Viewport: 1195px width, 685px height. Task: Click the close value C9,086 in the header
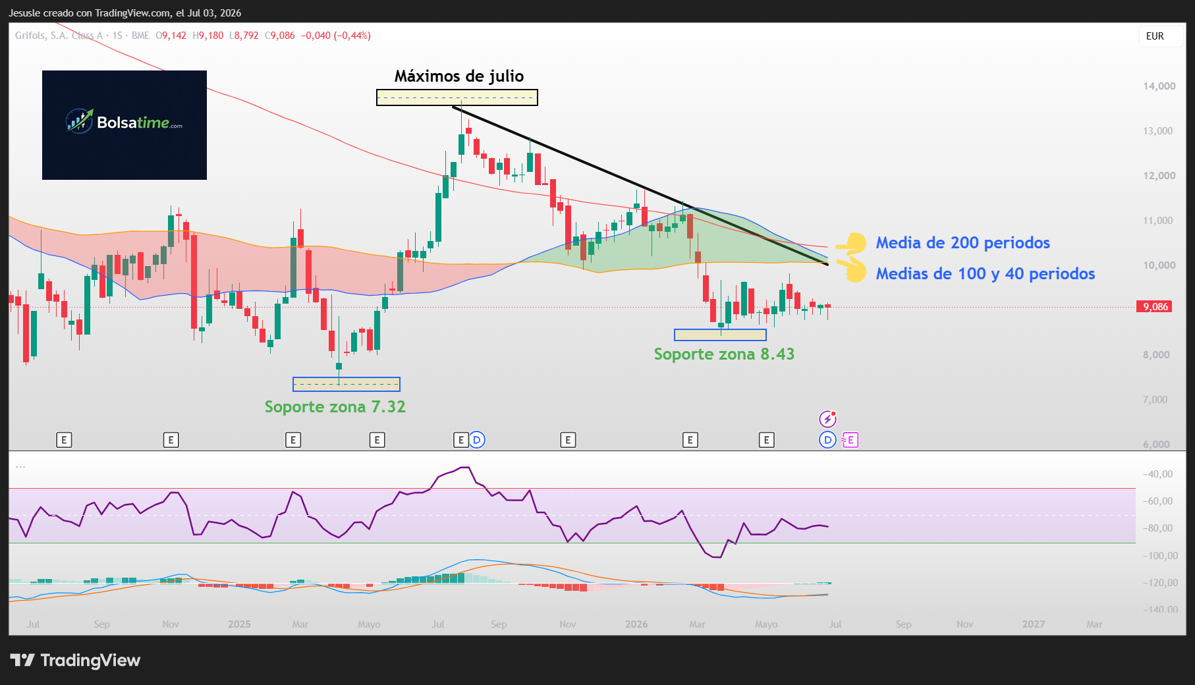tap(280, 36)
